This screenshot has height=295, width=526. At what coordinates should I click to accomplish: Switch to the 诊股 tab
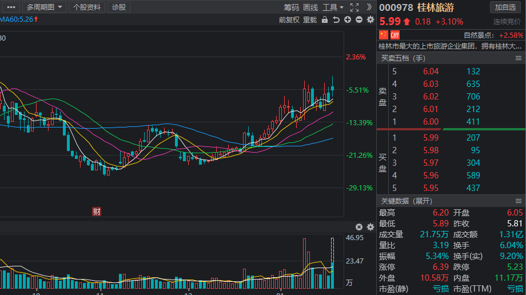(119, 7)
